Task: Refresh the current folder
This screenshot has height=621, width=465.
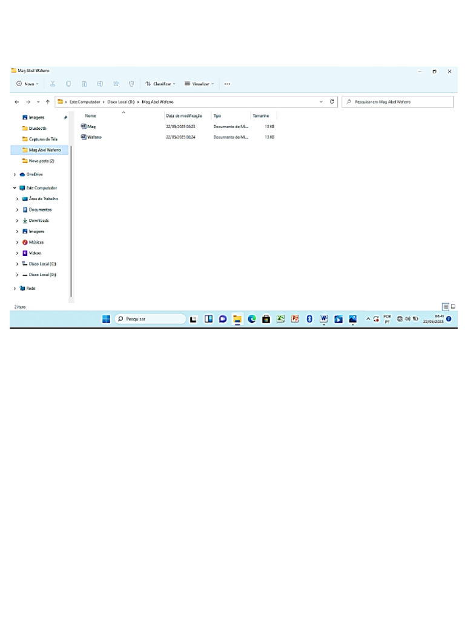Action: (x=332, y=102)
